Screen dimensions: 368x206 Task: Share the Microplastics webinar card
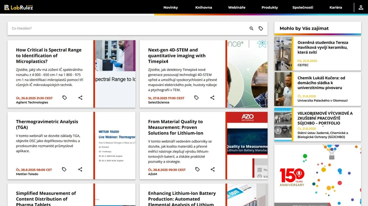[x=80, y=98]
